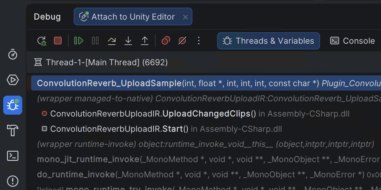Open the Terminal tool window

(13, 155)
